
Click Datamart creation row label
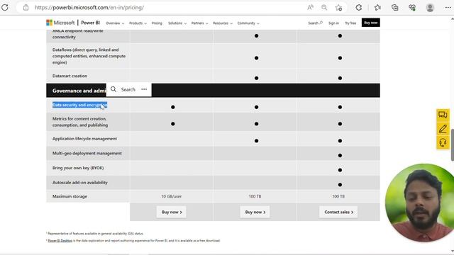pos(70,76)
